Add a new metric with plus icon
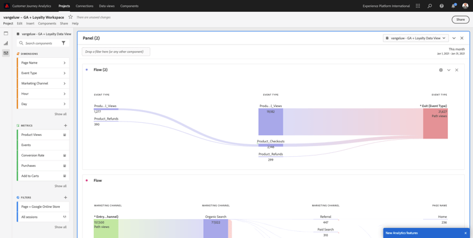The image size is (473, 238). tap(66, 126)
